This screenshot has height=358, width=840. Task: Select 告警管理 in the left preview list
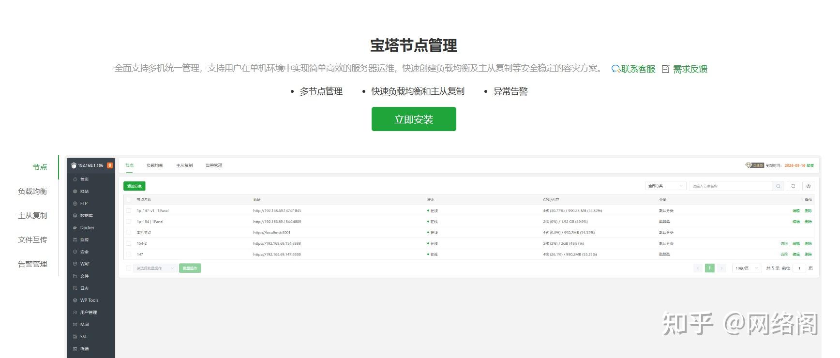[x=32, y=264]
